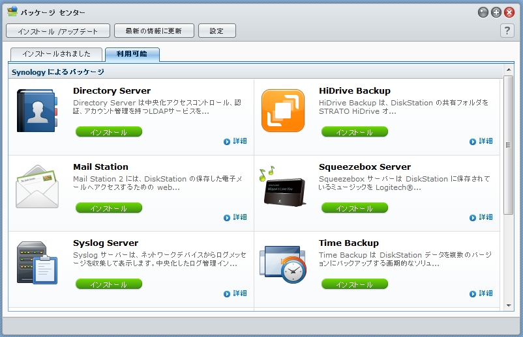
Task: Open 詳細 link for HiDrive Backup
Action: click(x=486, y=141)
